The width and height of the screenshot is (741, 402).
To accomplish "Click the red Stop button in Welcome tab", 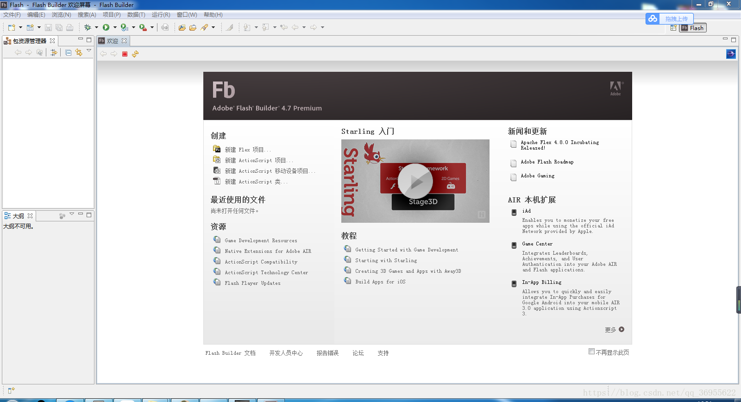I will [x=125, y=54].
